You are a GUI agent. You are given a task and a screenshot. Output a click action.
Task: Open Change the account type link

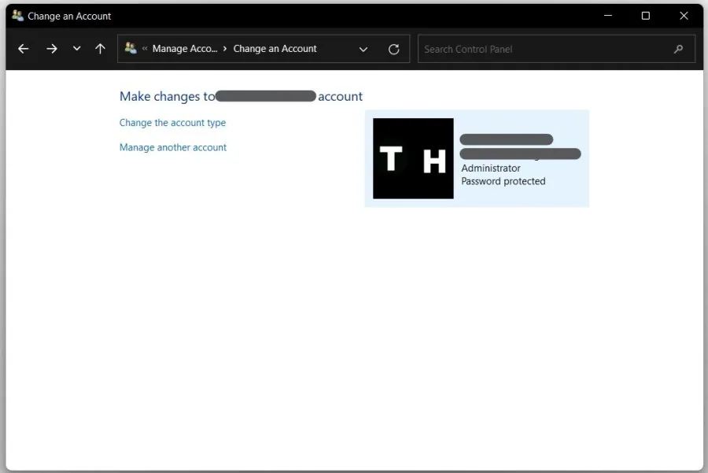coord(172,123)
